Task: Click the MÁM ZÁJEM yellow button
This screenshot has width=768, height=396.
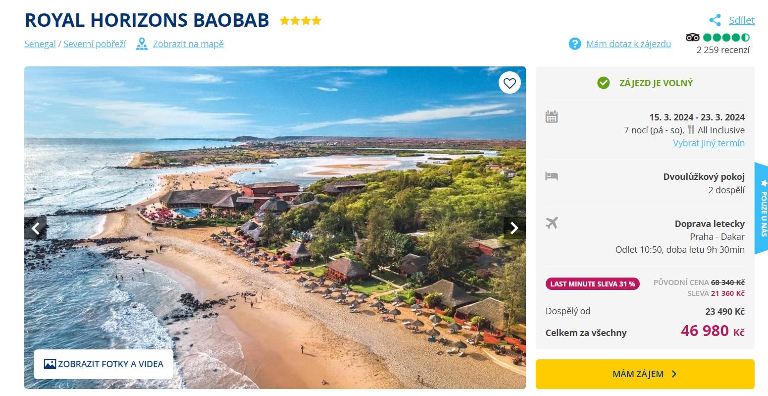Action: pos(645,374)
